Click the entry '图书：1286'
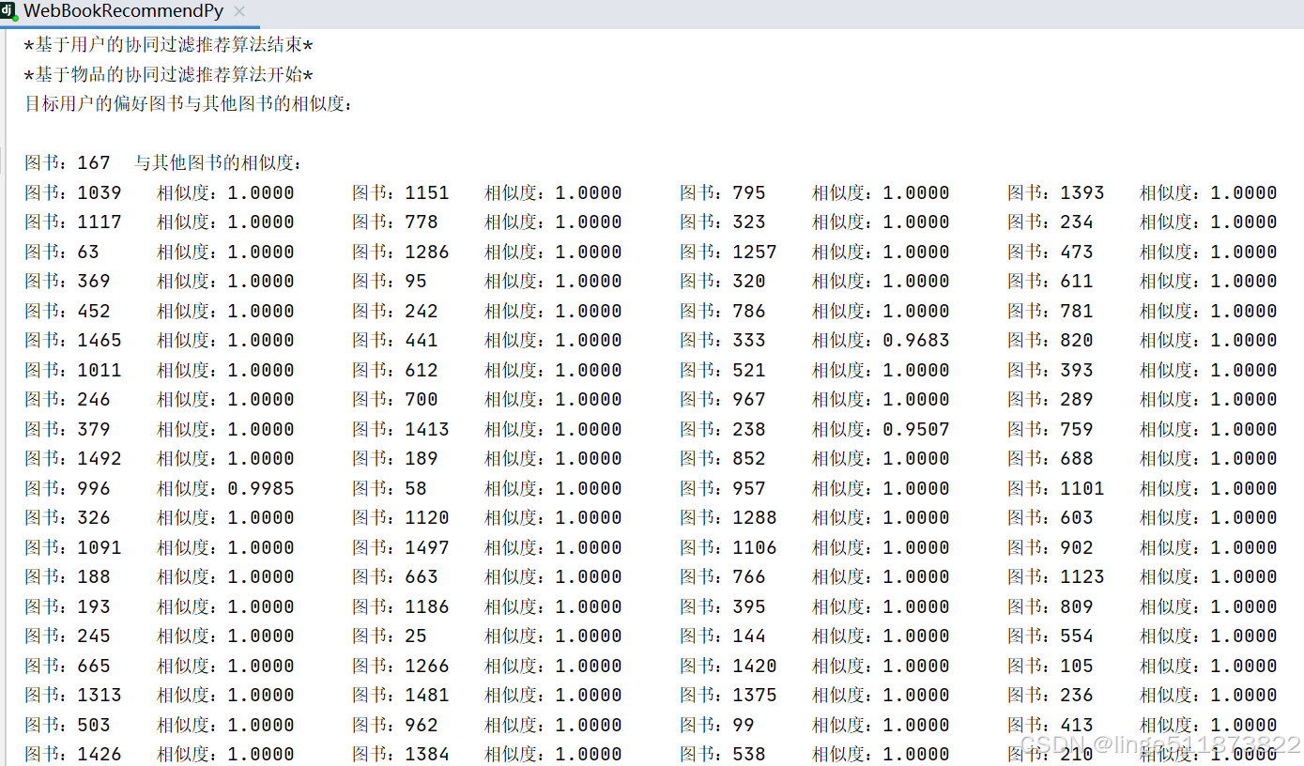 401,252
